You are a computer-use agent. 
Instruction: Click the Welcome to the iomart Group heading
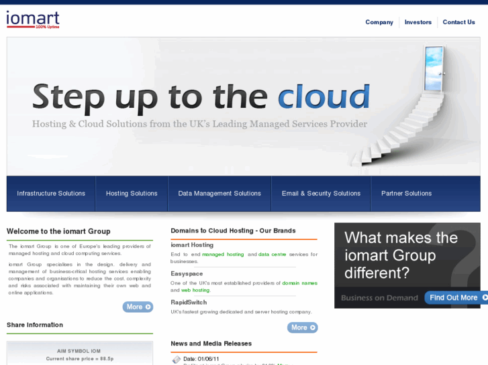(58, 232)
